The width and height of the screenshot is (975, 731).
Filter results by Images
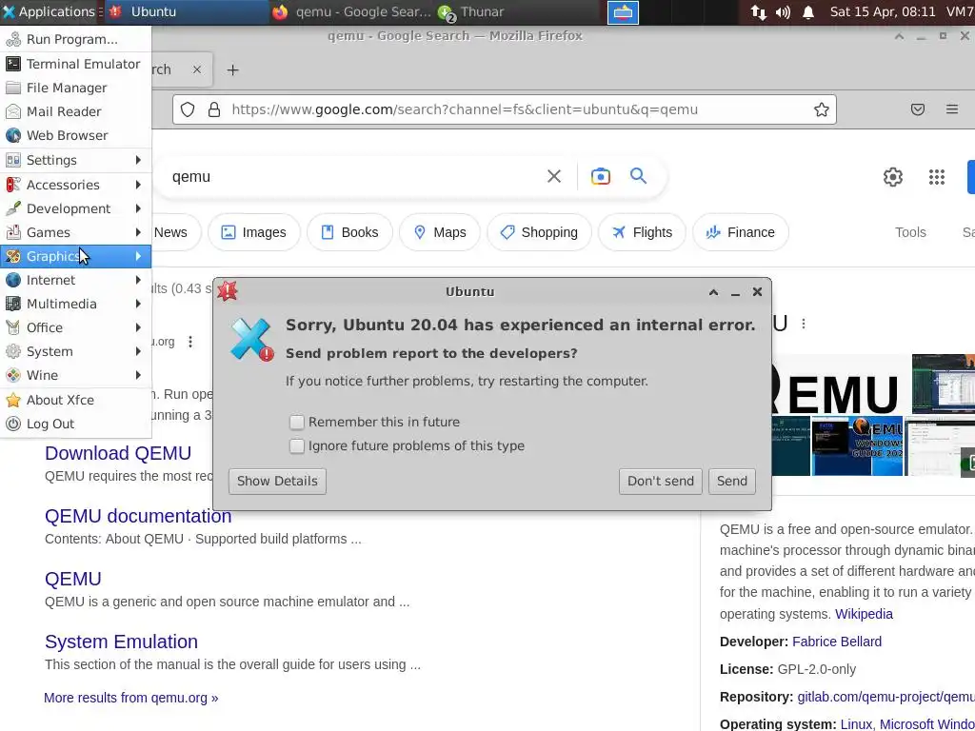(x=253, y=232)
